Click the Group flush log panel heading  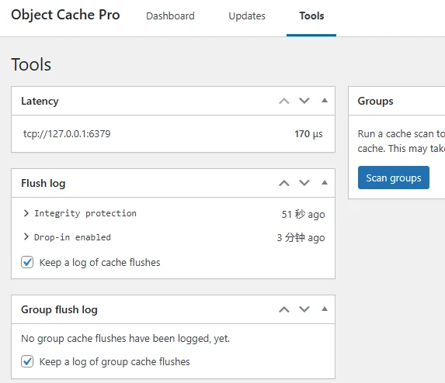tap(59, 309)
